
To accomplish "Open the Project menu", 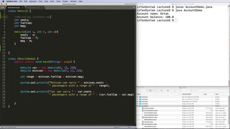I will click(x=65, y=1).
